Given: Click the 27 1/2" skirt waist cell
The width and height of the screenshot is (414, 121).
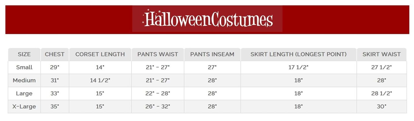Looking at the screenshot, I should [x=382, y=67].
